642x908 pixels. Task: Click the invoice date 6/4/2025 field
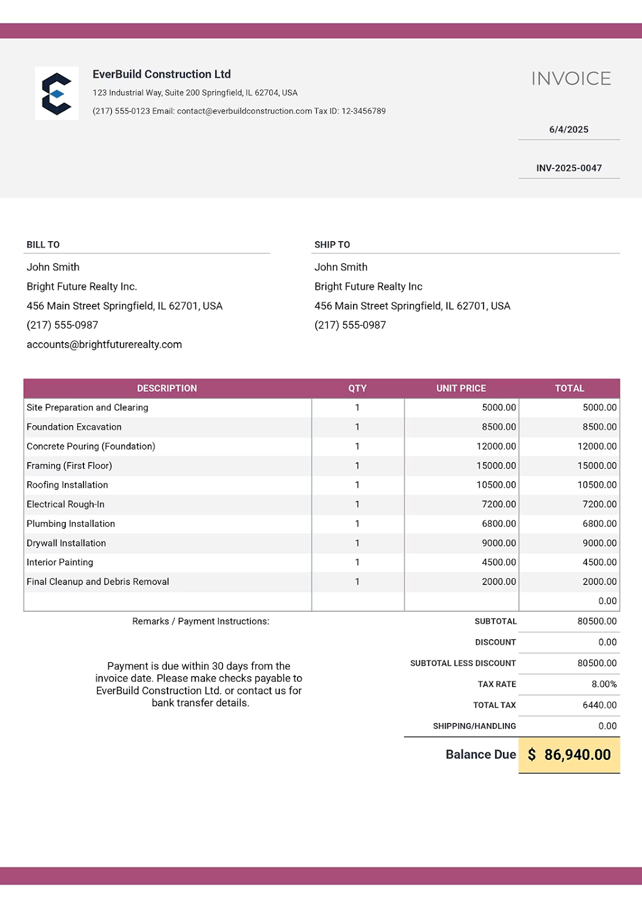point(569,130)
